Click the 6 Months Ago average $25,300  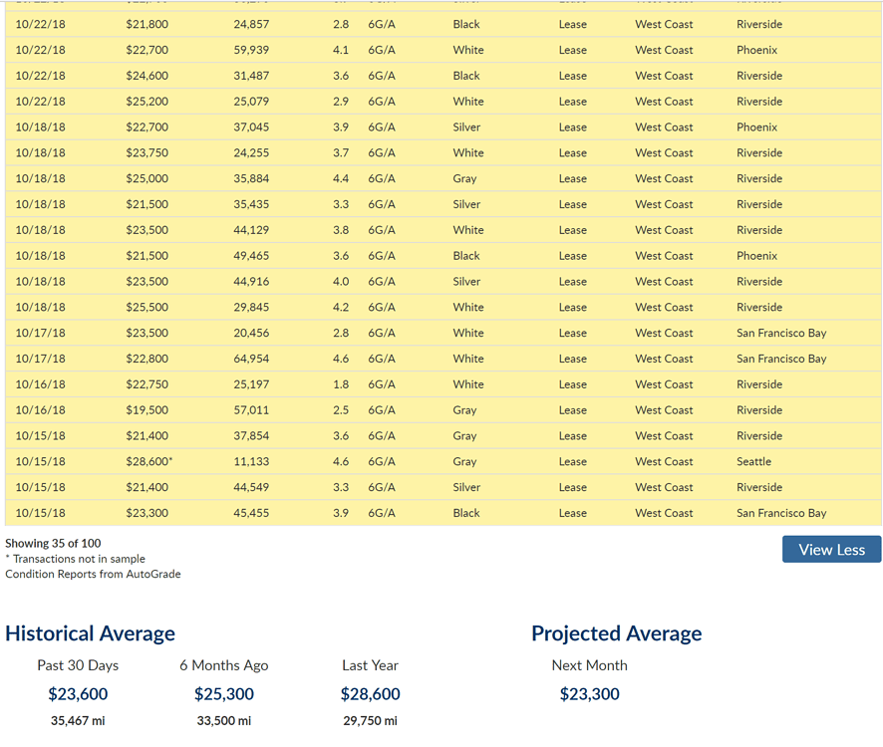[x=224, y=694]
